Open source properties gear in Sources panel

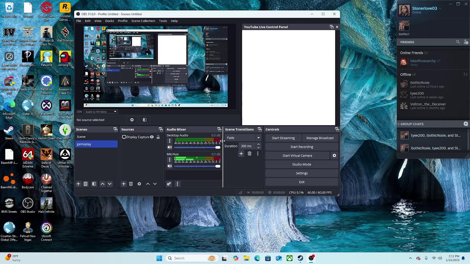[139, 184]
